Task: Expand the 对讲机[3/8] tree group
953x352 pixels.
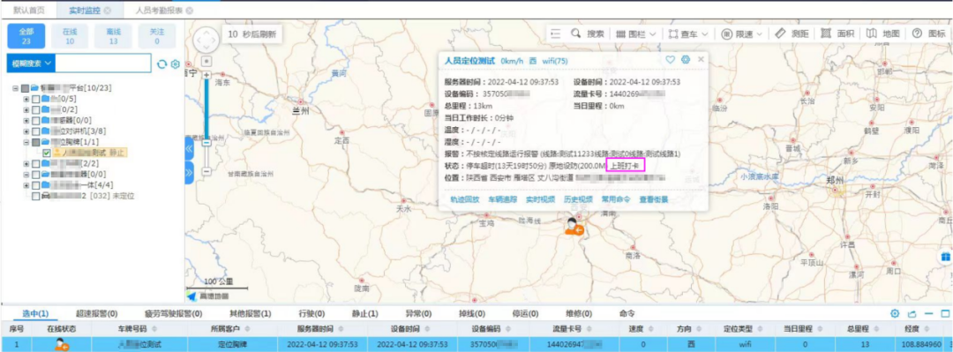Action: click(26, 131)
